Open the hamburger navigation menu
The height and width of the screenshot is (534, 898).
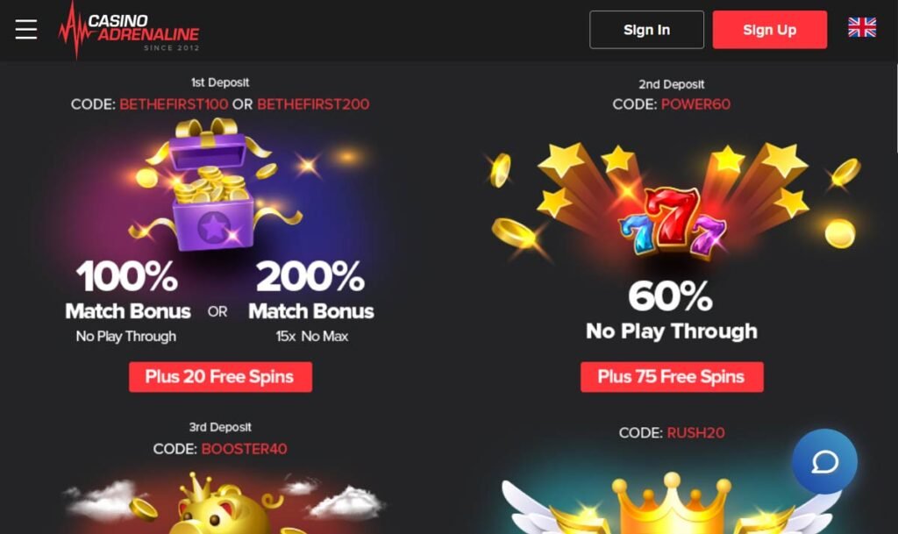point(26,29)
